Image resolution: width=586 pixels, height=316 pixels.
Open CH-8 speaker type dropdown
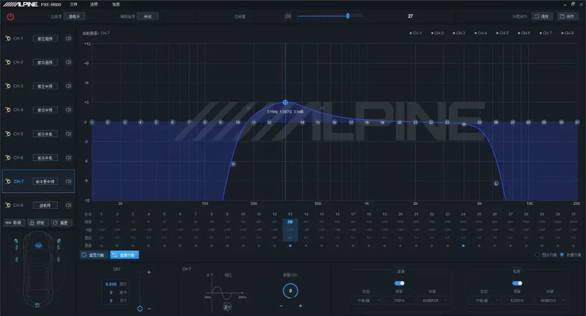click(x=45, y=205)
